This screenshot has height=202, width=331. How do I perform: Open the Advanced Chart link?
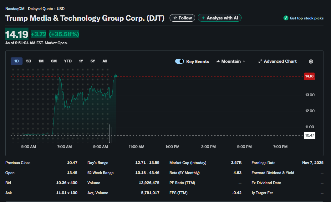click(x=278, y=61)
